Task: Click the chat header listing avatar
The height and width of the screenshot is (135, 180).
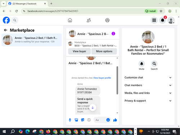Action: pos(72,33)
